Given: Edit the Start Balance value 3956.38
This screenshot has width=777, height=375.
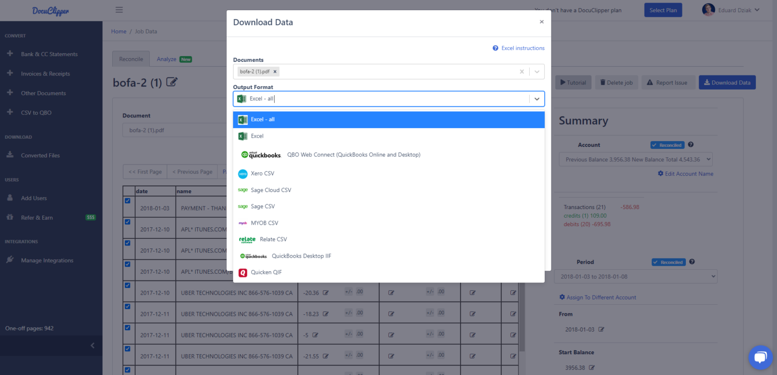Looking at the screenshot, I should 592,367.
